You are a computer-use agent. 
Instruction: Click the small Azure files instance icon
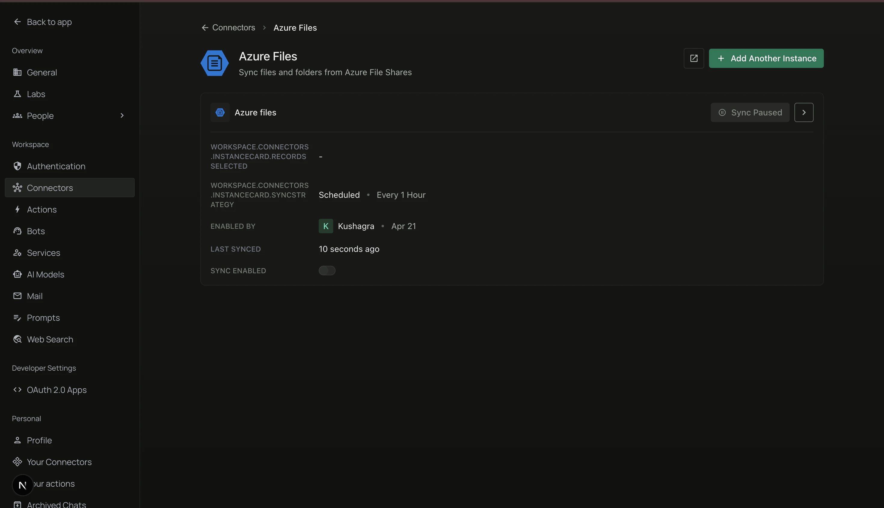click(220, 112)
